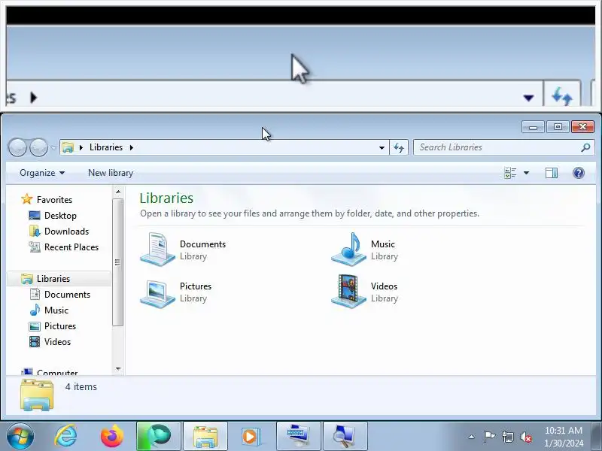
Task: Change your view icon
Action: [x=510, y=173]
